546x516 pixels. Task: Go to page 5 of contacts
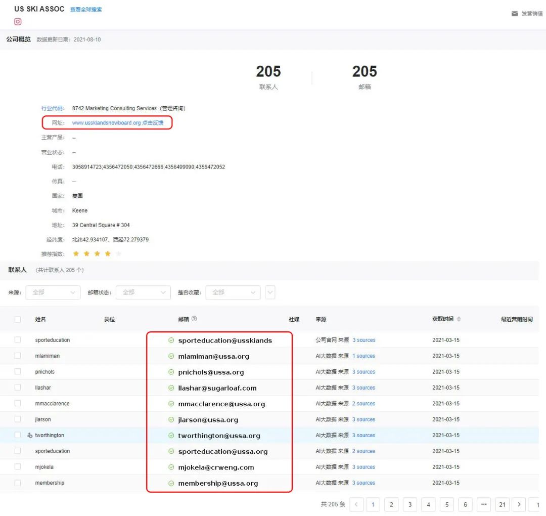point(447,504)
